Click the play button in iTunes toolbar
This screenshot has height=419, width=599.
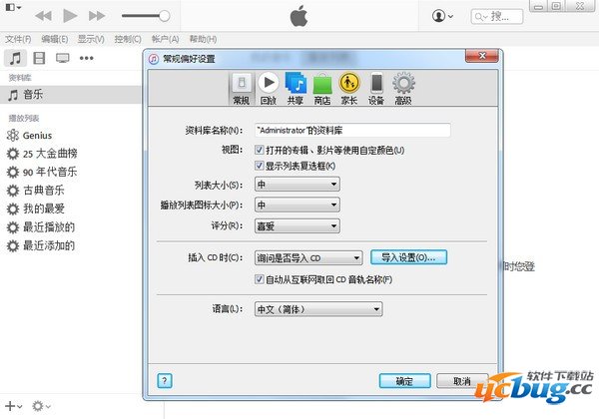tap(70, 16)
